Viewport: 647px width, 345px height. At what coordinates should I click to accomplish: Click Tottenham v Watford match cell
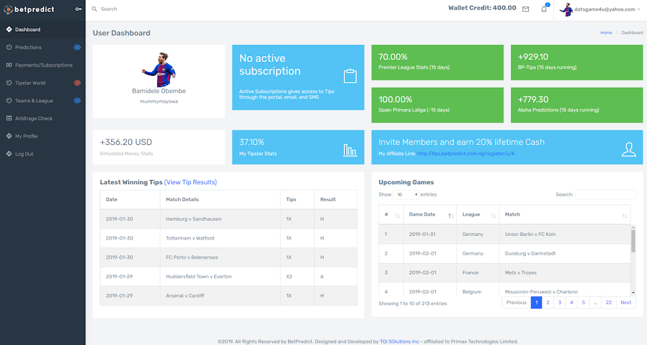click(x=220, y=238)
